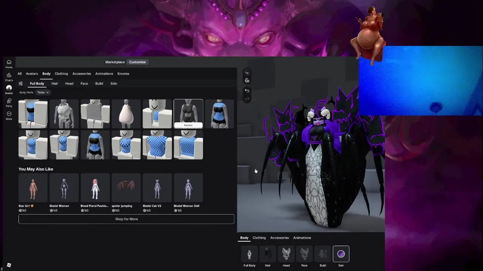Switch to the Customize tab
The image size is (483, 271).
[x=137, y=62]
